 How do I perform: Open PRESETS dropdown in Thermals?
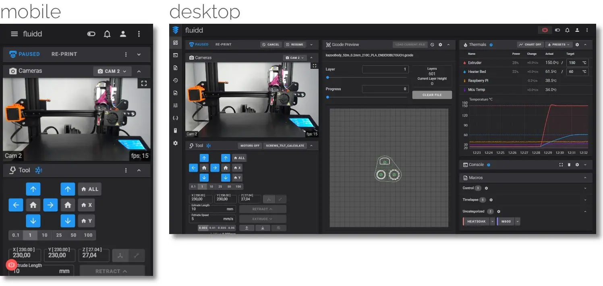pyautogui.click(x=559, y=45)
